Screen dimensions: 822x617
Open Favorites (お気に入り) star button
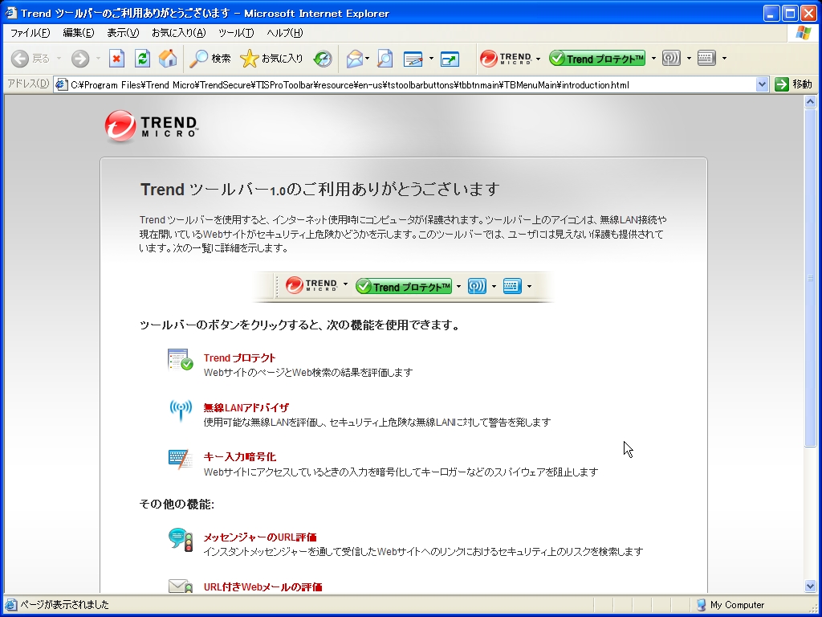(x=271, y=58)
